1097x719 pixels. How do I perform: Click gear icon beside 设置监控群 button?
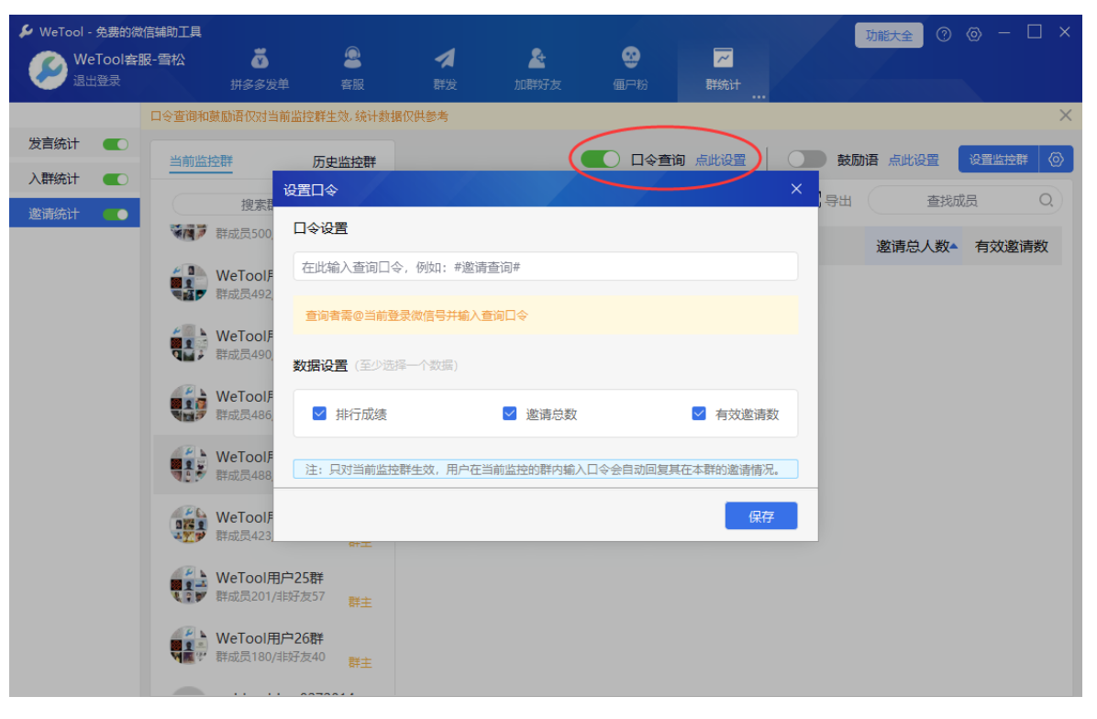coord(1057,160)
